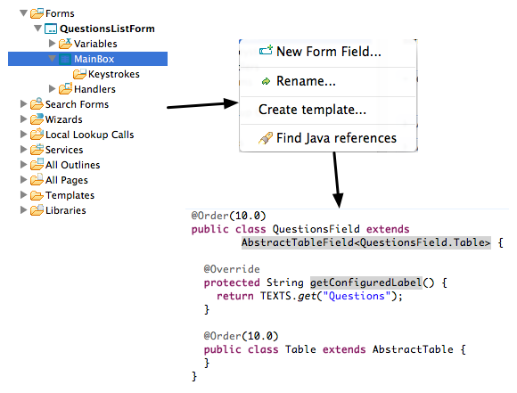The image size is (517, 393).
Task: Click getConfiguredLabel in the code
Action: tap(366, 282)
